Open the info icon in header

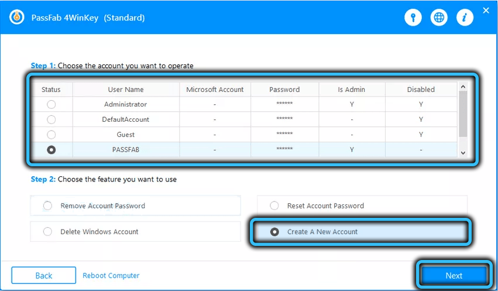tap(465, 18)
